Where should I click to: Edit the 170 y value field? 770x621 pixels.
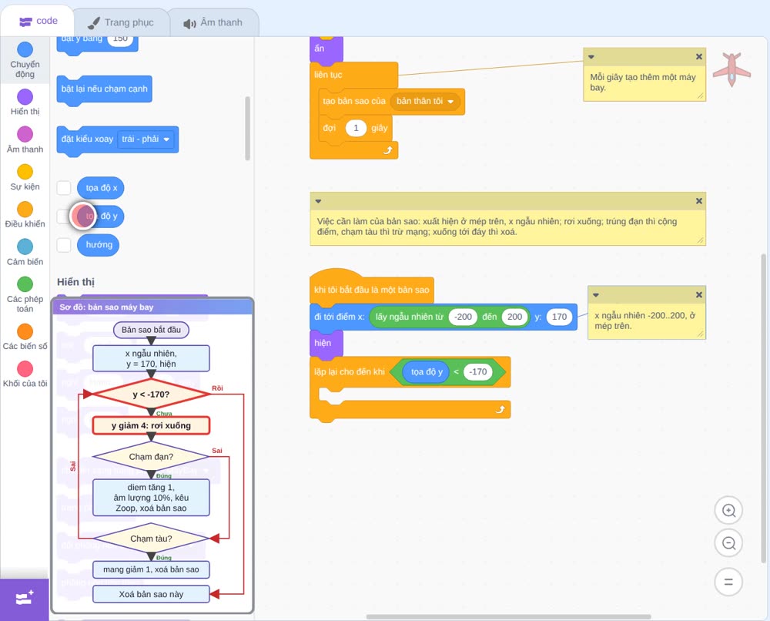tap(559, 317)
